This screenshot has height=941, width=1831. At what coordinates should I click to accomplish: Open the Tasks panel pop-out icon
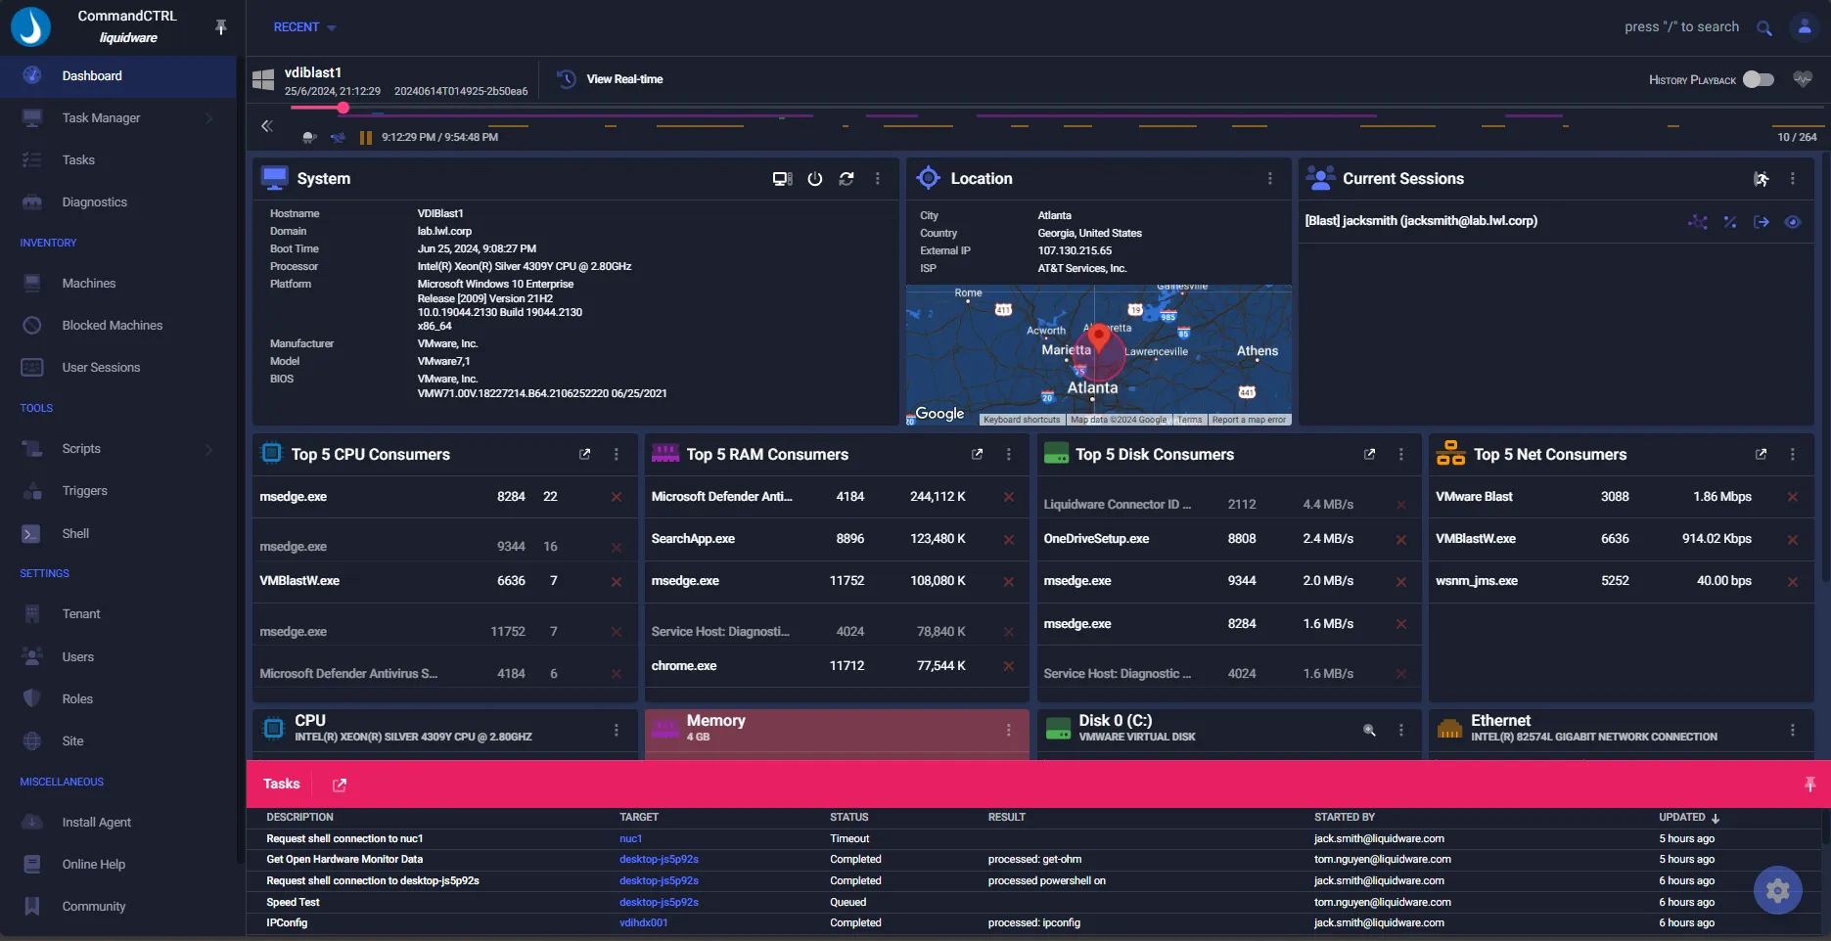340,784
